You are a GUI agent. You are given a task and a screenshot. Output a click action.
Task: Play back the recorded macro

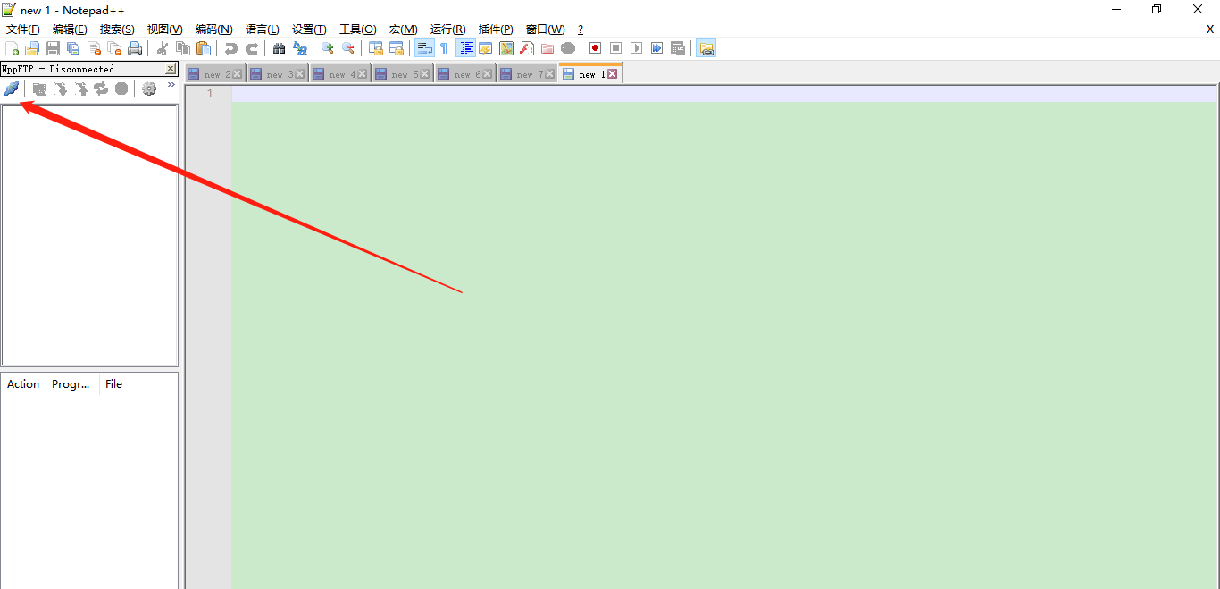[x=636, y=48]
